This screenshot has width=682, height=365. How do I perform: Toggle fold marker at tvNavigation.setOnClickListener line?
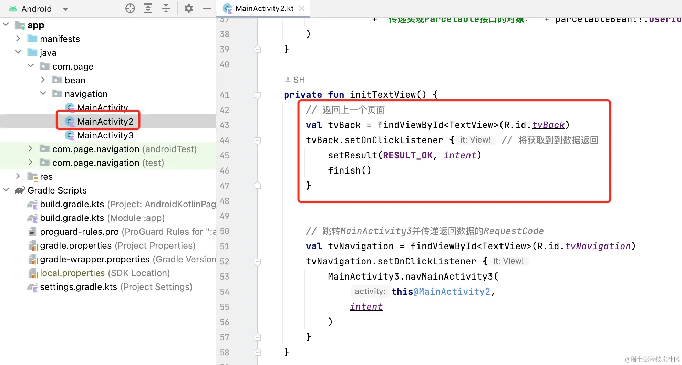pos(258,262)
